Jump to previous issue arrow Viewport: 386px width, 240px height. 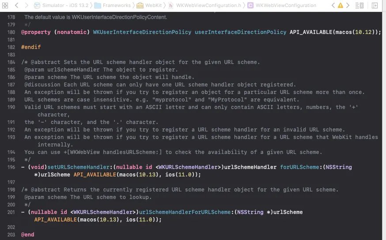coord(333,5)
